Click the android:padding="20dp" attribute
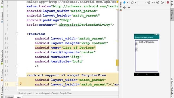Screen dimensions: 174x98 point(49,20)
